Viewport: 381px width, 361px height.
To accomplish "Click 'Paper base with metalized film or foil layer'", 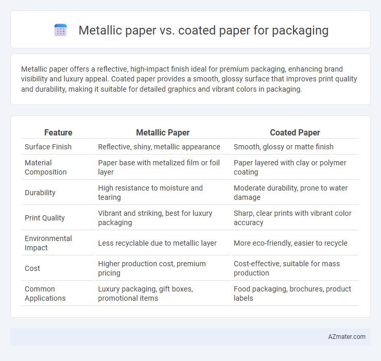I will [159, 167].
